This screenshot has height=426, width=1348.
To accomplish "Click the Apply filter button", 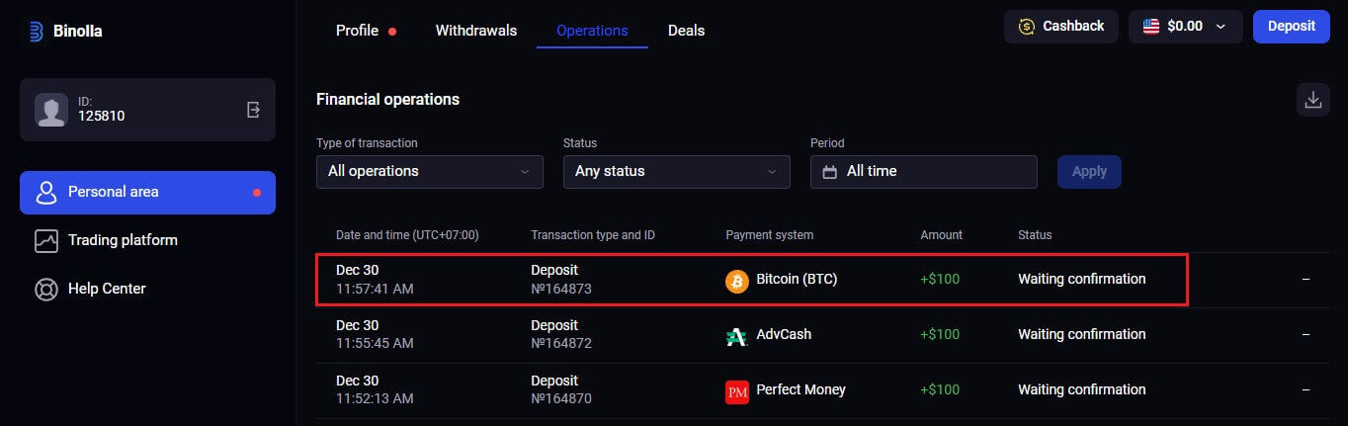I will click(1089, 172).
